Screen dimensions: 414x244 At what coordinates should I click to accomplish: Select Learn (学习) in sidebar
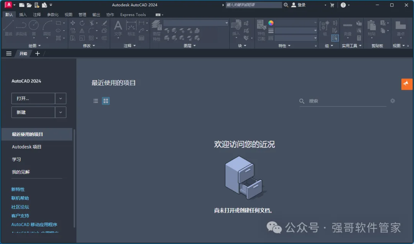pos(16,159)
